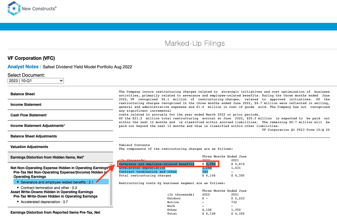337x216 pixels.
Task: Click the New Constructs hexagon logo
Action: (14, 8)
